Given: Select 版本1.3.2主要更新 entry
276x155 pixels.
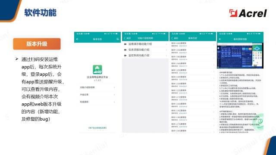Looking at the screenshot, I should coord(193,92).
